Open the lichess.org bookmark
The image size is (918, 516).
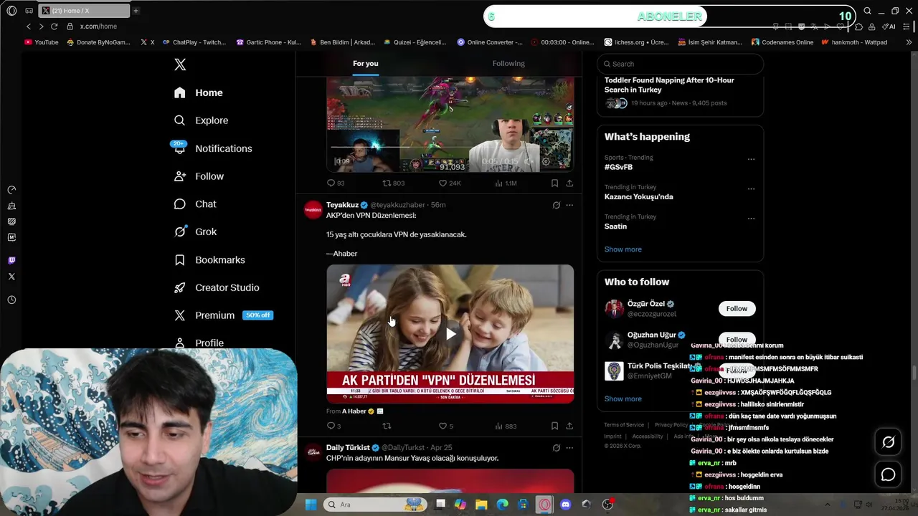click(636, 42)
